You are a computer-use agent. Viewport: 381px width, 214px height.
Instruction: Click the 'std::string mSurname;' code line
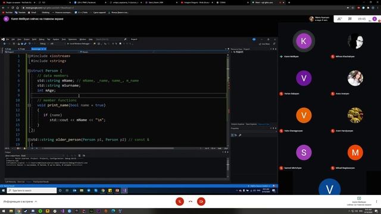[58, 86]
